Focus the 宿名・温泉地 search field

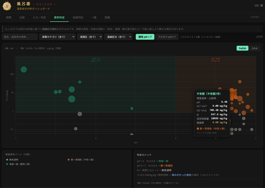pos(20,37)
